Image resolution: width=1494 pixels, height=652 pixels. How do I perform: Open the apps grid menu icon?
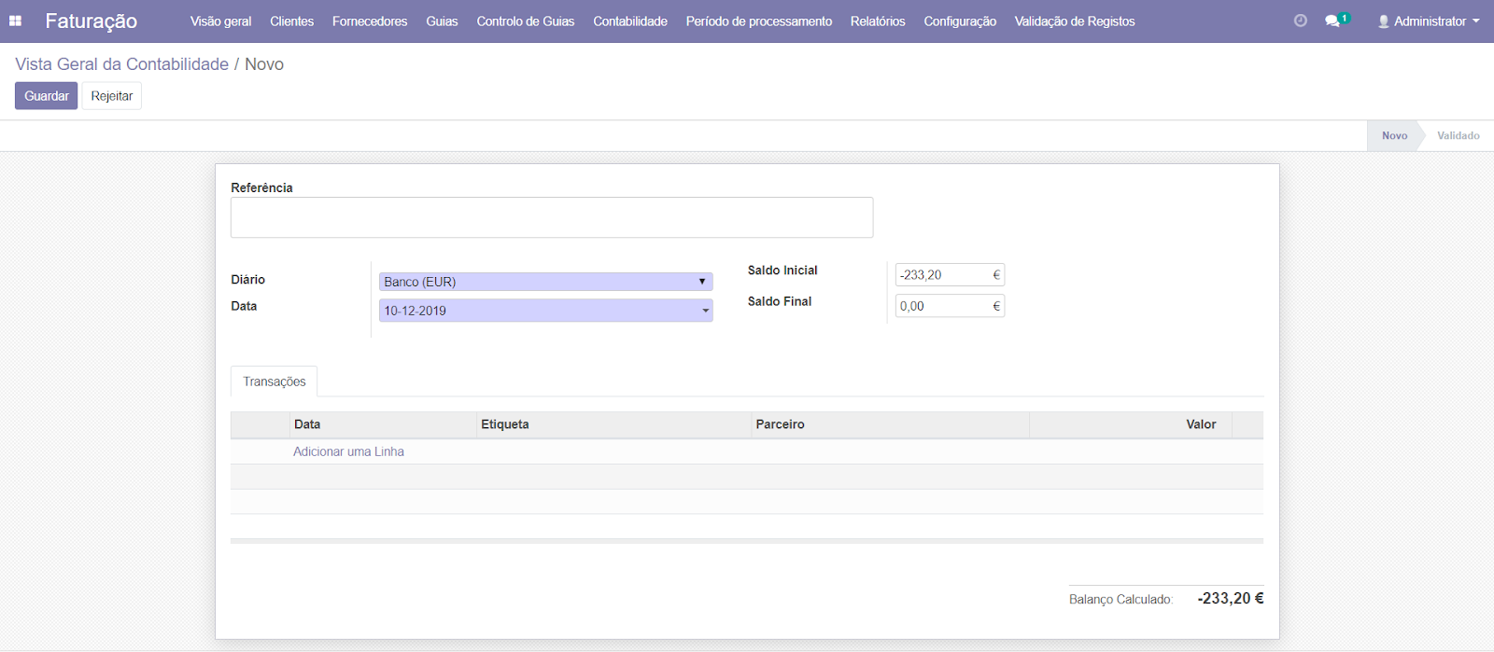tap(15, 21)
